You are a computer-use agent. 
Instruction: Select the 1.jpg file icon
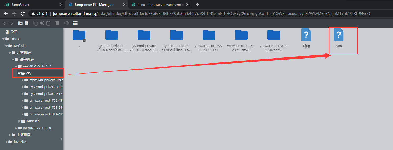(x=306, y=35)
